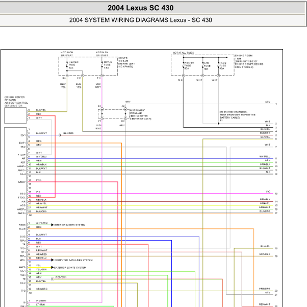Click the "TEUN" terminal label
Image resolution: width=307 pixels, height=307 pixels.
pyautogui.click(x=22, y=229)
